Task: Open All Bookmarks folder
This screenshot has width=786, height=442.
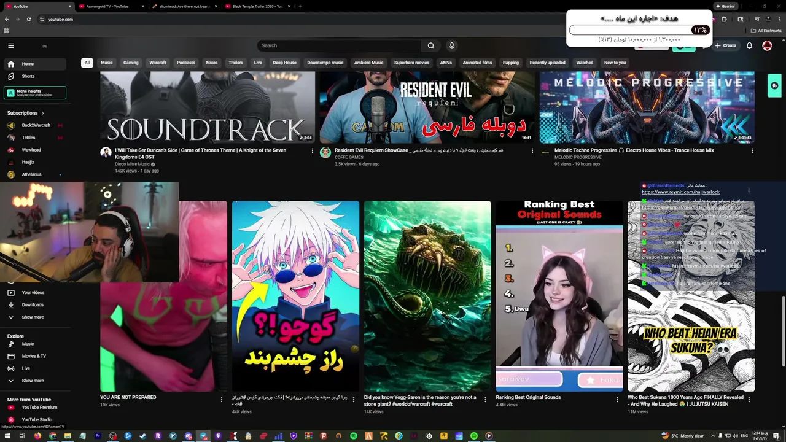Action: tap(766, 31)
